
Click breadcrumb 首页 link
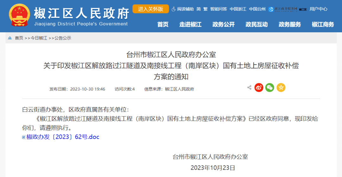(x=19, y=38)
